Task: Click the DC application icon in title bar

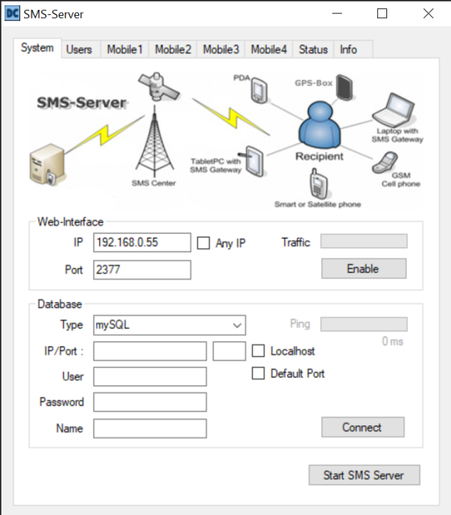Action: (x=13, y=14)
